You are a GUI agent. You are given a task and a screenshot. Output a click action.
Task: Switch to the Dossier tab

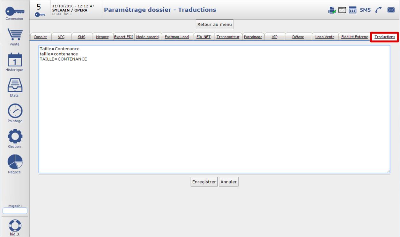[41, 37]
